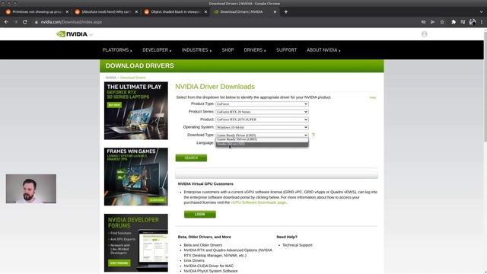The width and height of the screenshot is (487, 274).
Task: Close the 'Absolute noob here' tab
Action: coord(136,12)
